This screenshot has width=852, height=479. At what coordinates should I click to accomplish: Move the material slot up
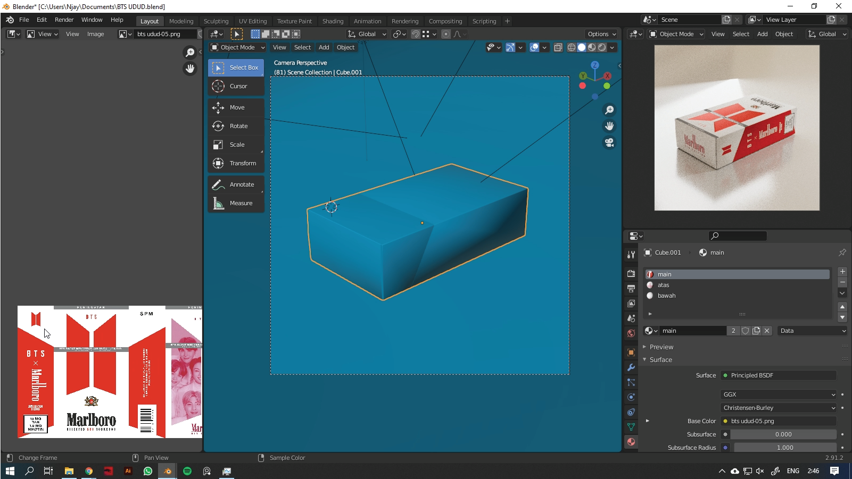click(842, 307)
